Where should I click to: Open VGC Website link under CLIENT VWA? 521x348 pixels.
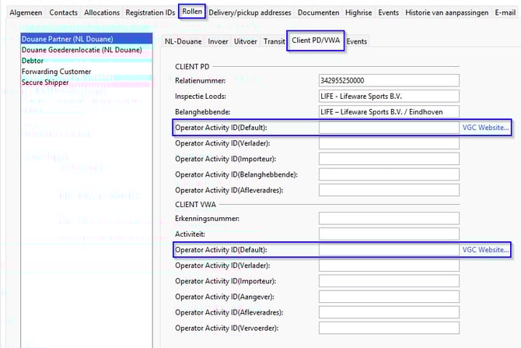(x=485, y=250)
